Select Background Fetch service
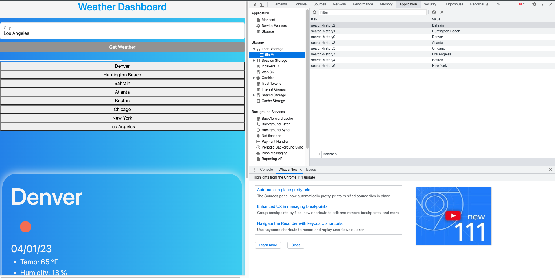The width and height of the screenshot is (555, 278). point(276,124)
